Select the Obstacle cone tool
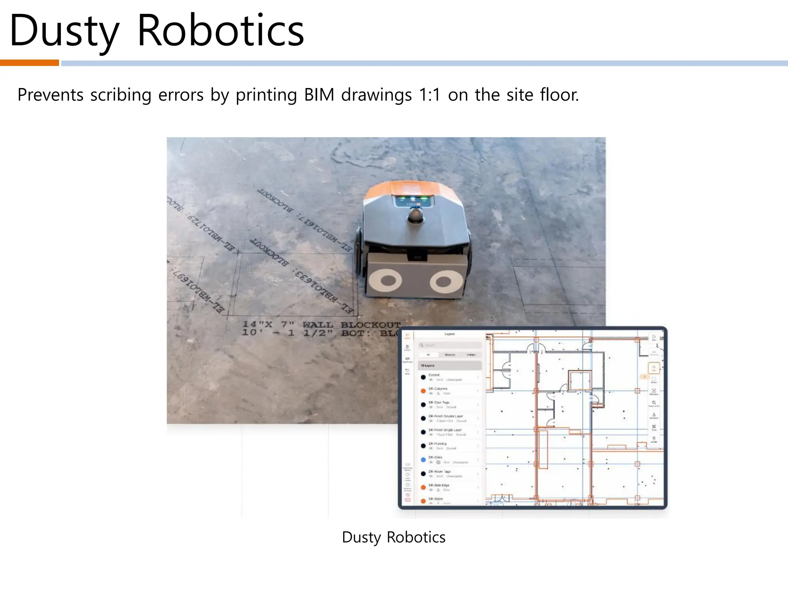The width and height of the screenshot is (788, 591). (x=654, y=416)
